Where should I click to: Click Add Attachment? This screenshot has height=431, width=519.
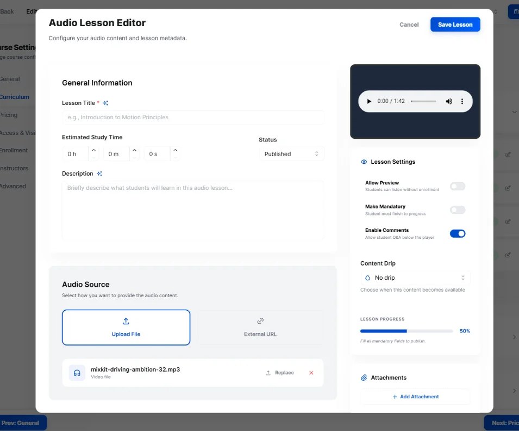click(x=415, y=397)
